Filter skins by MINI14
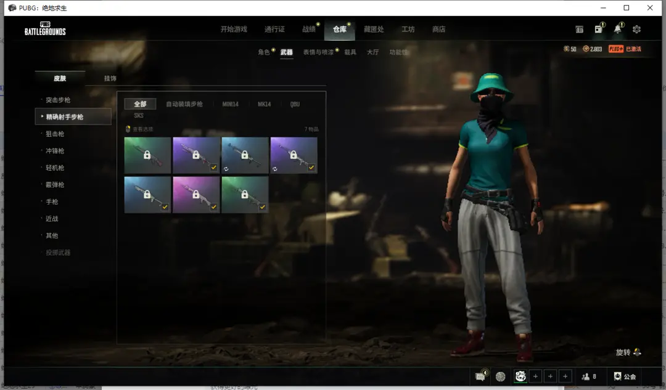Image resolution: width=666 pixels, height=390 pixels. pyautogui.click(x=230, y=104)
